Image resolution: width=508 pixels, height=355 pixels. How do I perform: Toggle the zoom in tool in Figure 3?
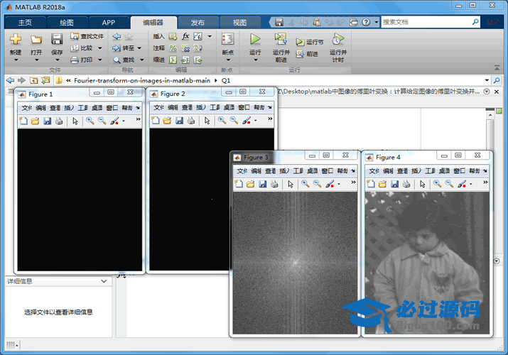(x=306, y=184)
